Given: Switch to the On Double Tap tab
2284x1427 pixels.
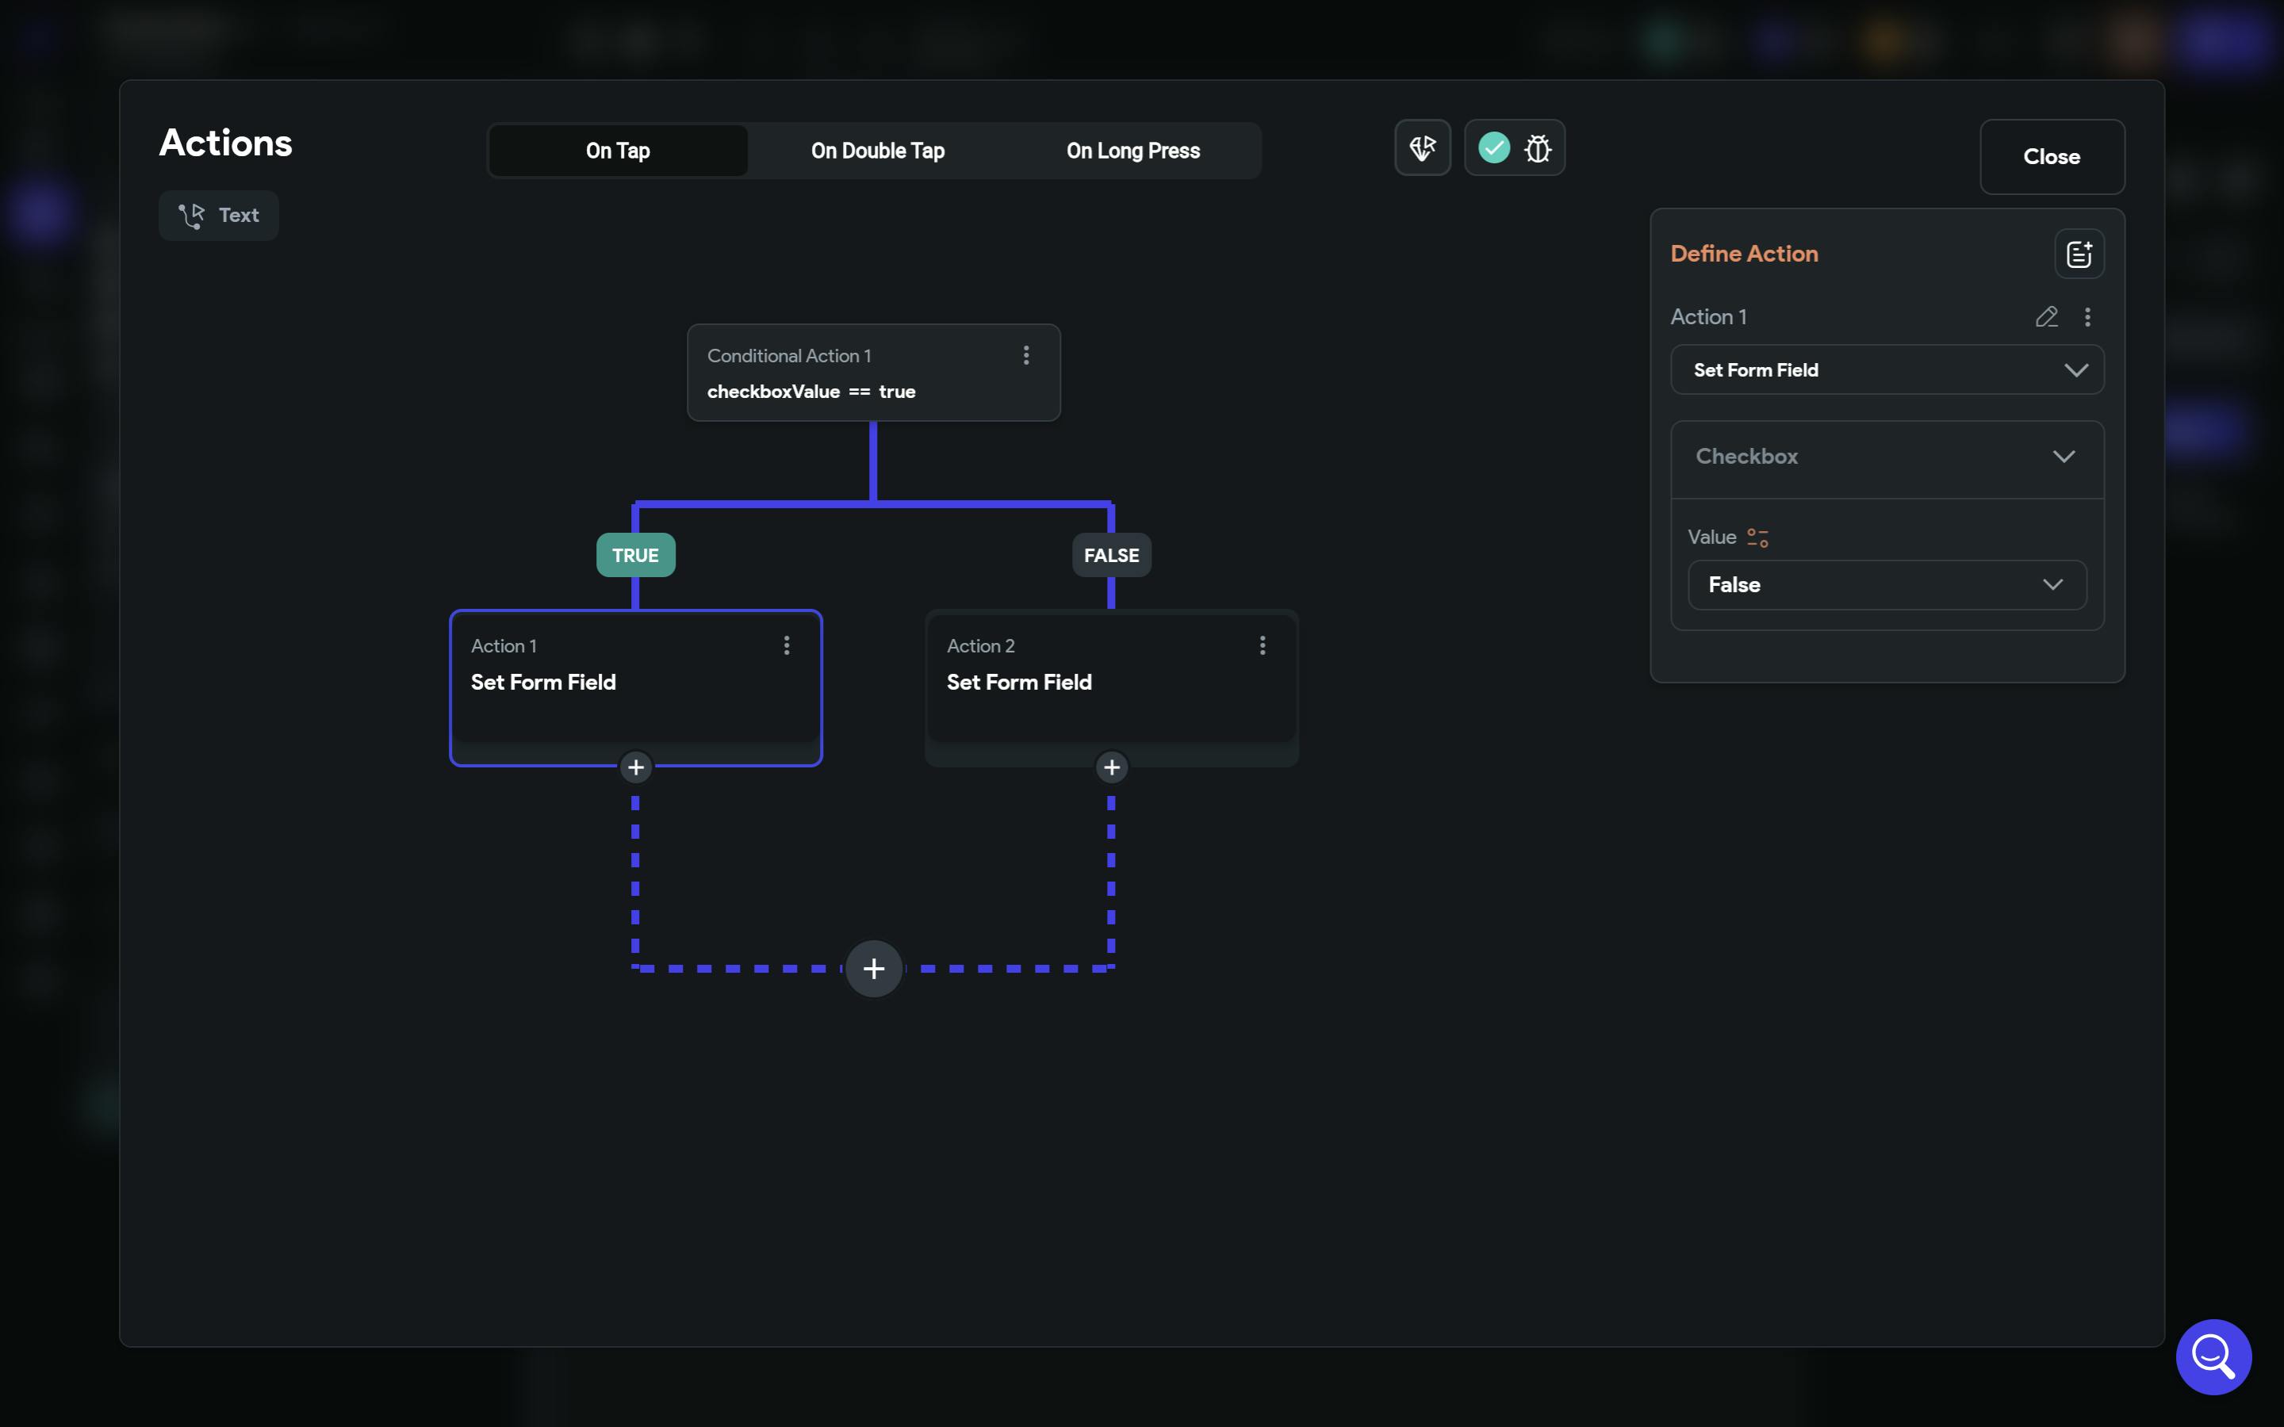Looking at the screenshot, I should click(878, 151).
